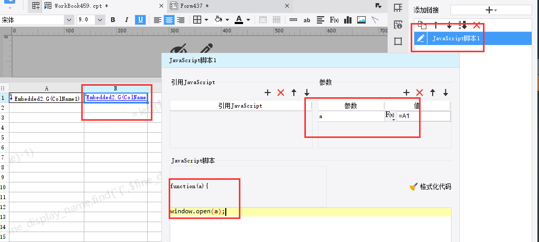Insert a chart from toolbar

coord(348,20)
